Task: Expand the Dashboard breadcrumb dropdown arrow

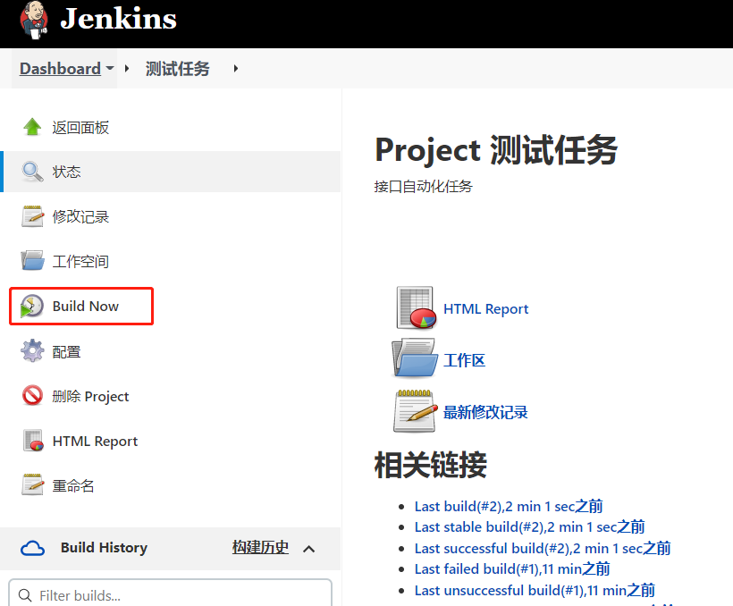Action: point(110,68)
